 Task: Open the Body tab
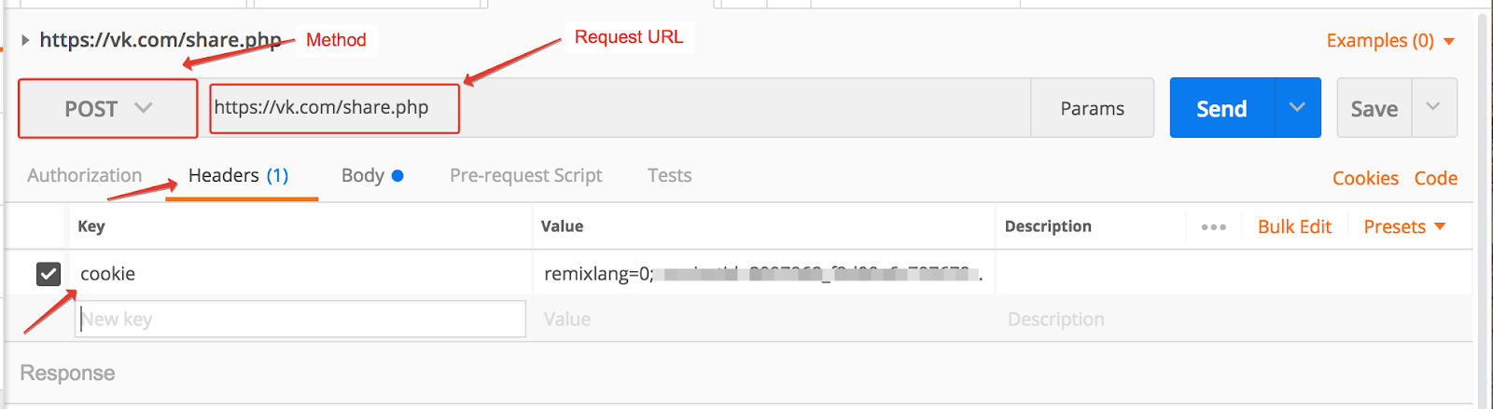point(371,176)
